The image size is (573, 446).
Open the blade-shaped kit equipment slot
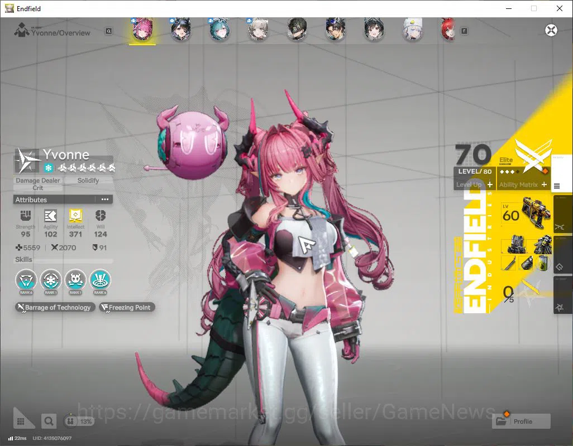point(509,263)
